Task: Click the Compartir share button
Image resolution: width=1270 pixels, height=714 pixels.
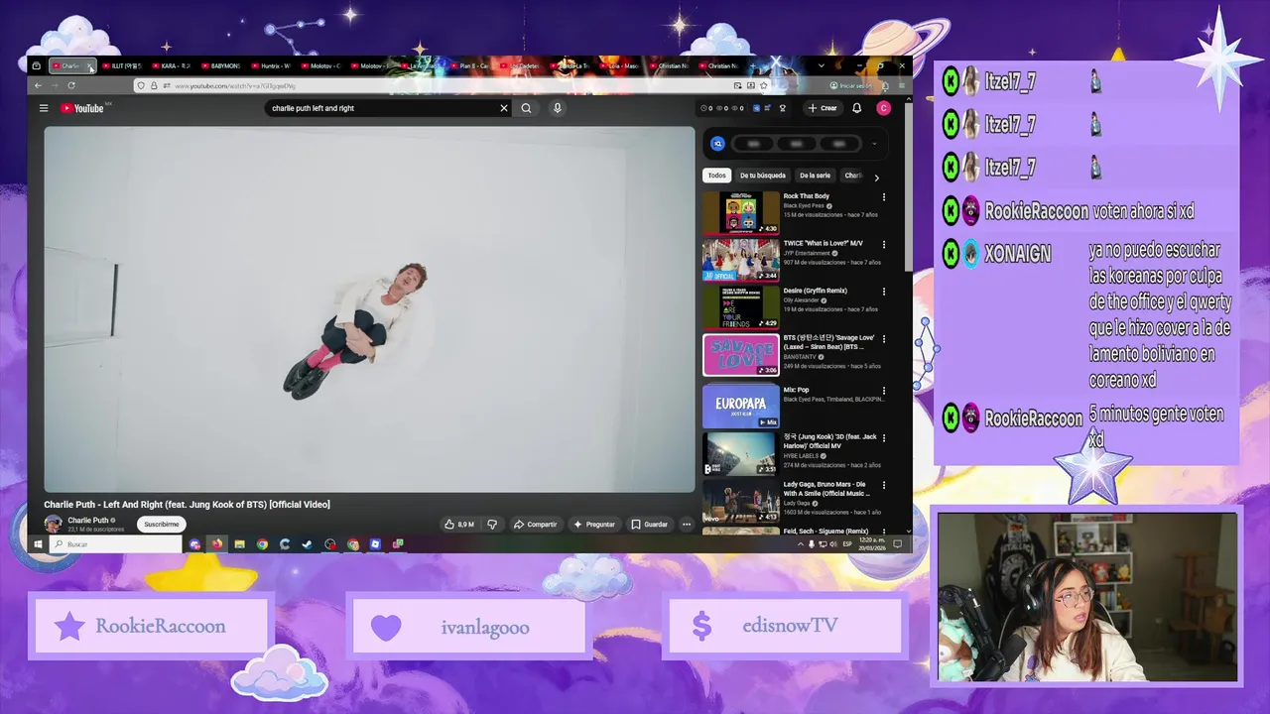Action: coord(536,525)
